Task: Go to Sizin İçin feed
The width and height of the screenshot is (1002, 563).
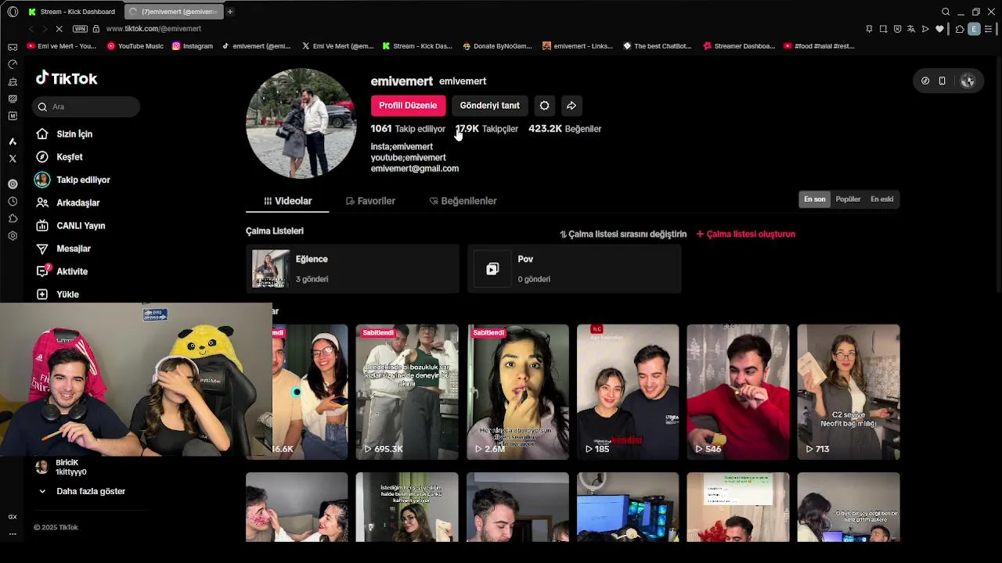Action: [x=64, y=134]
